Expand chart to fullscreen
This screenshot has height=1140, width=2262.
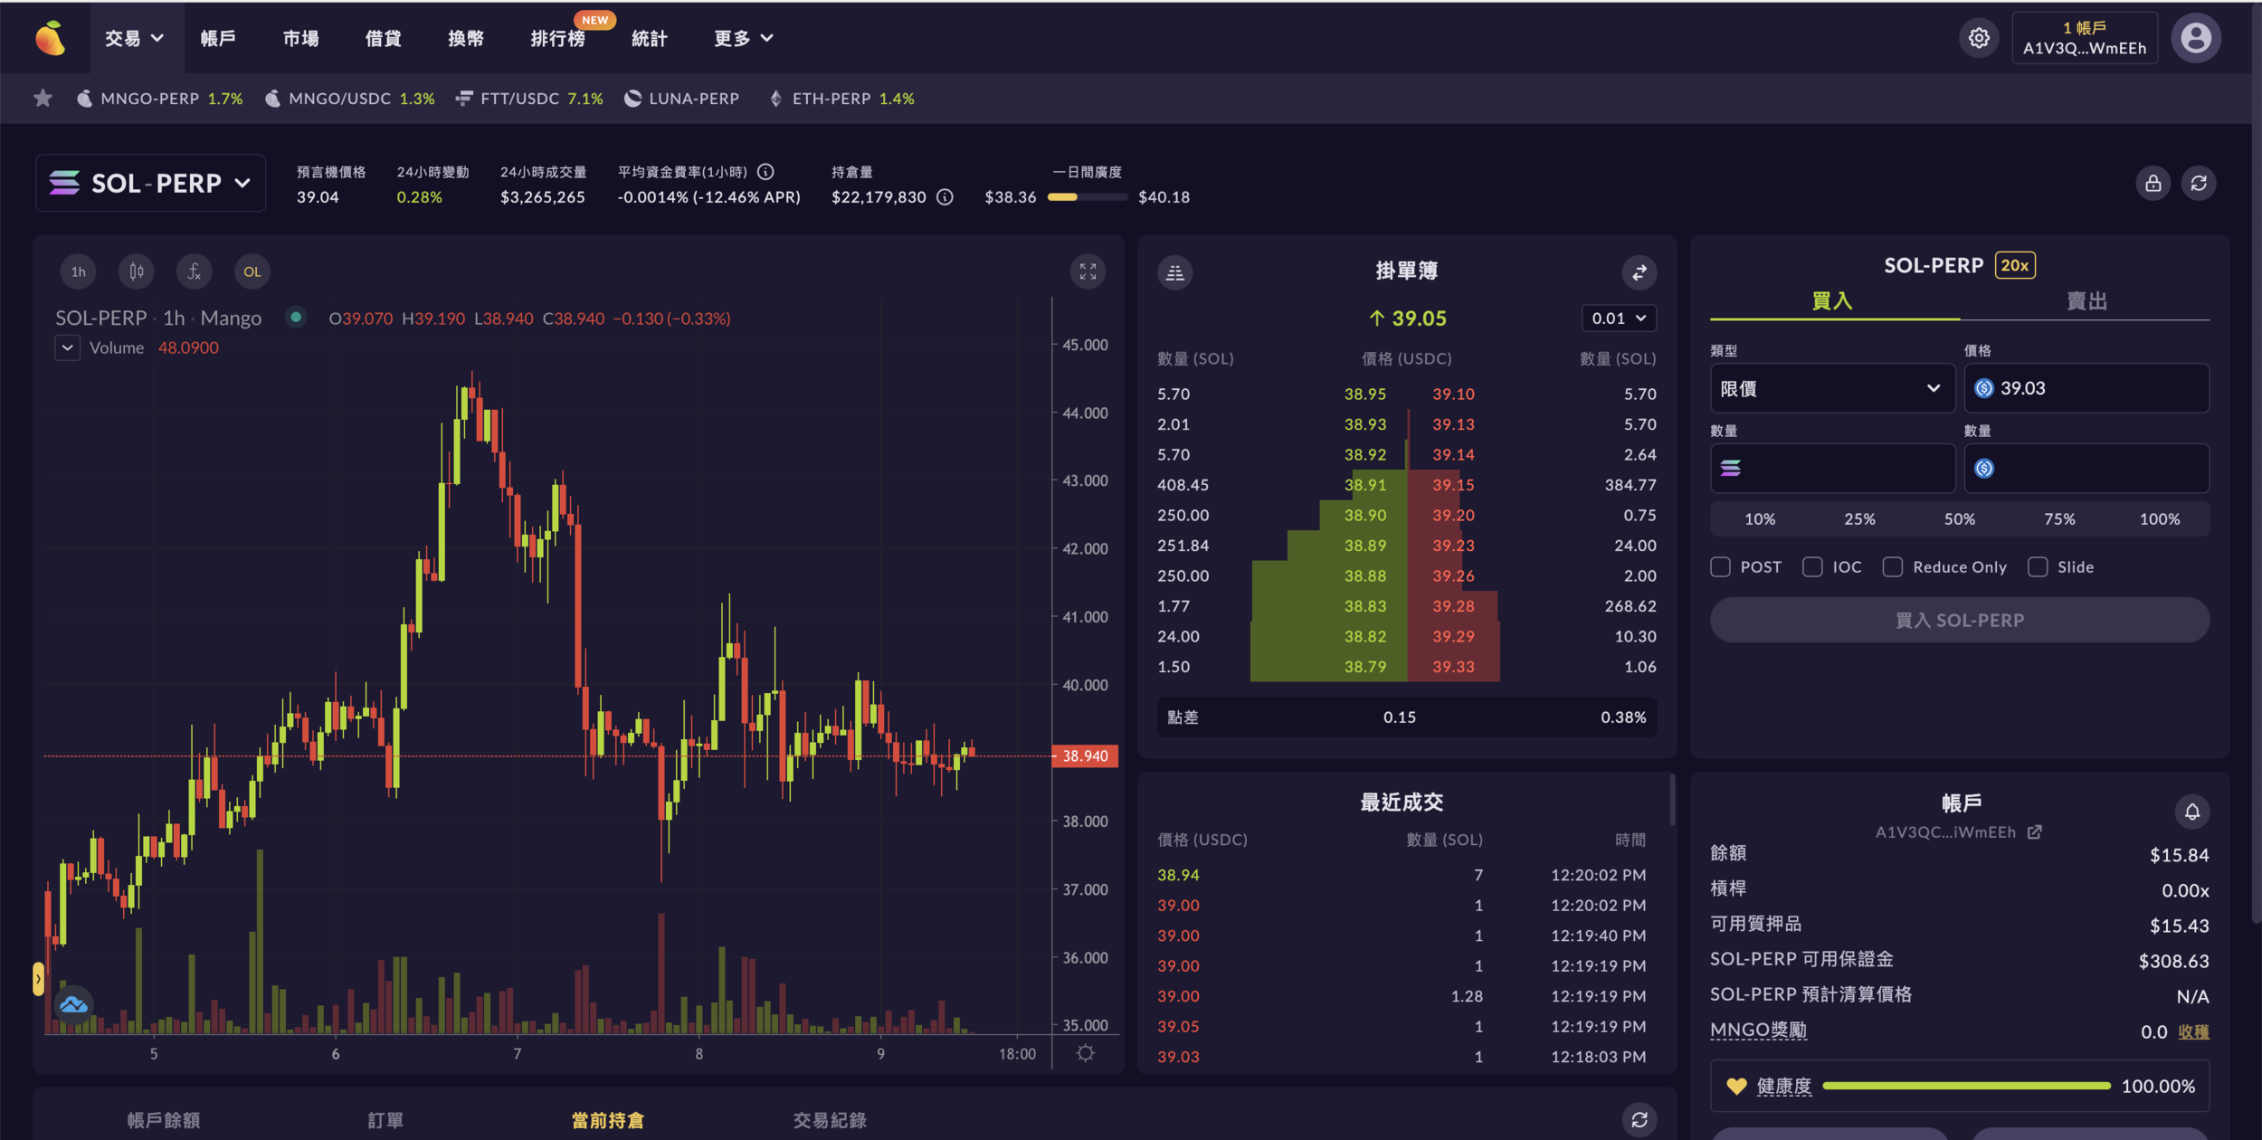click(1088, 271)
